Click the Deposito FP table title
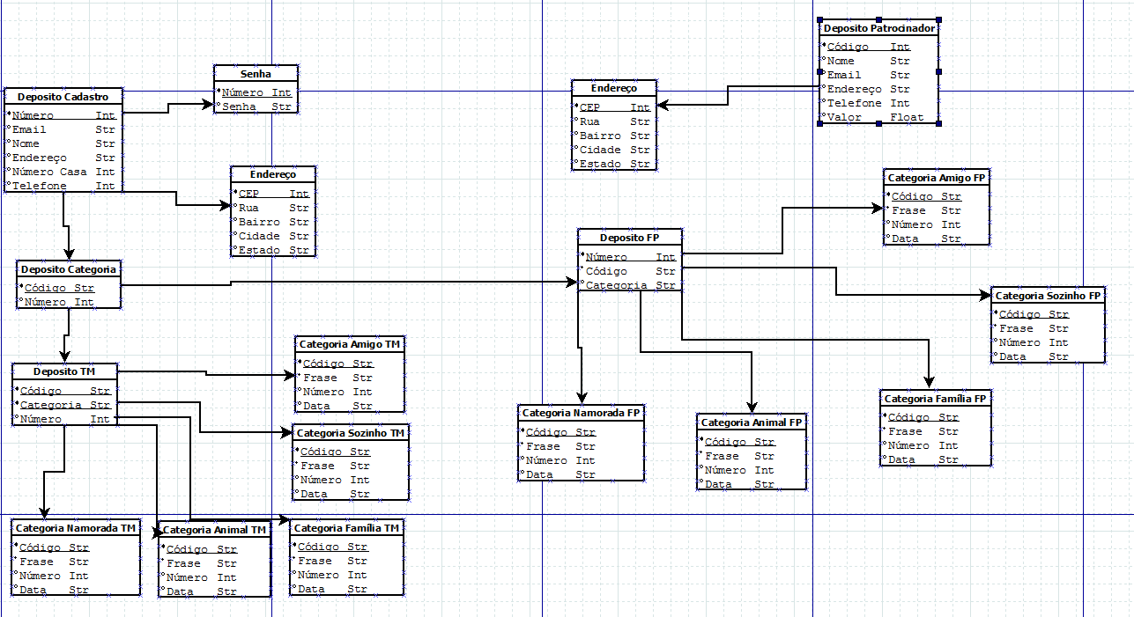The image size is (1134, 617). coord(629,238)
